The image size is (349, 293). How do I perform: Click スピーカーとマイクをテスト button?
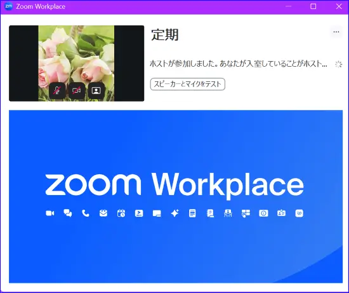[188, 84]
